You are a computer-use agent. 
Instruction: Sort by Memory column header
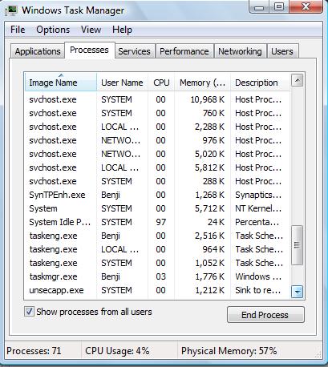pyautogui.click(x=202, y=83)
